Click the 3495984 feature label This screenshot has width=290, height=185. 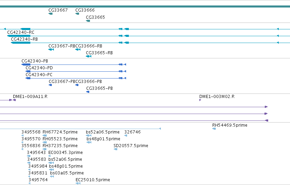(x=38, y=166)
